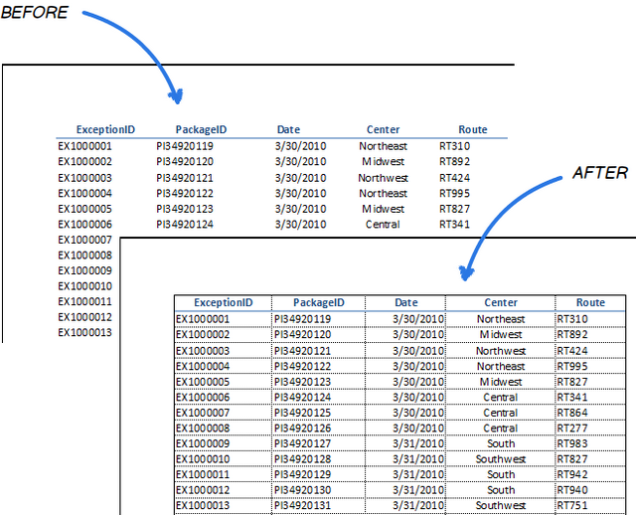Select South in the AFTER EX1000011 row
The height and width of the screenshot is (515, 636).
(501, 475)
